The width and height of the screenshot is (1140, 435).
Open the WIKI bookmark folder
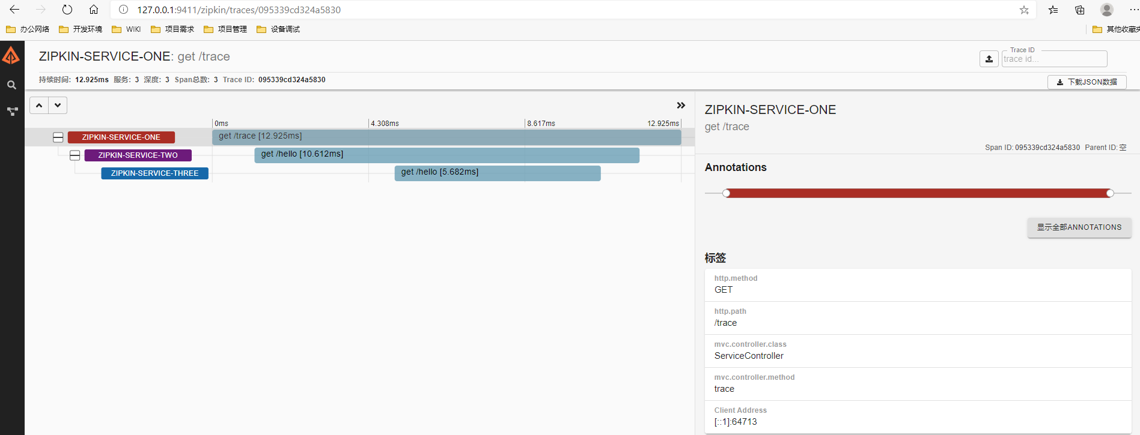[126, 29]
